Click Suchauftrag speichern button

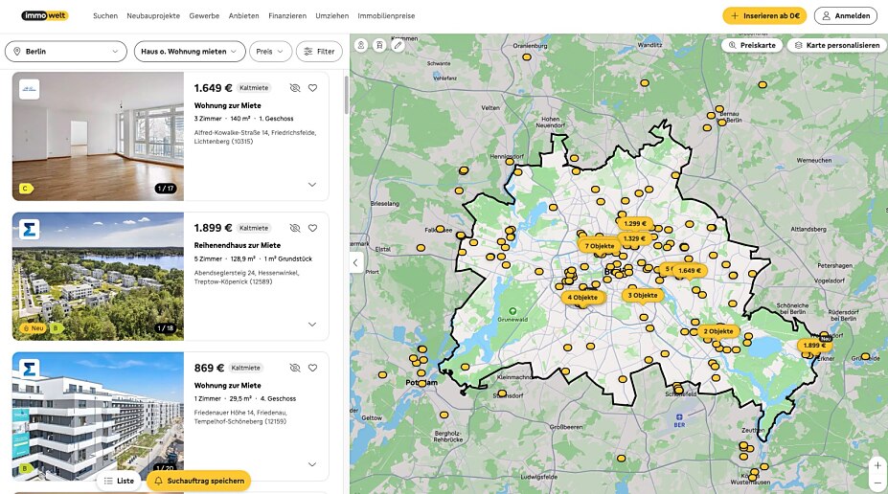(199, 481)
